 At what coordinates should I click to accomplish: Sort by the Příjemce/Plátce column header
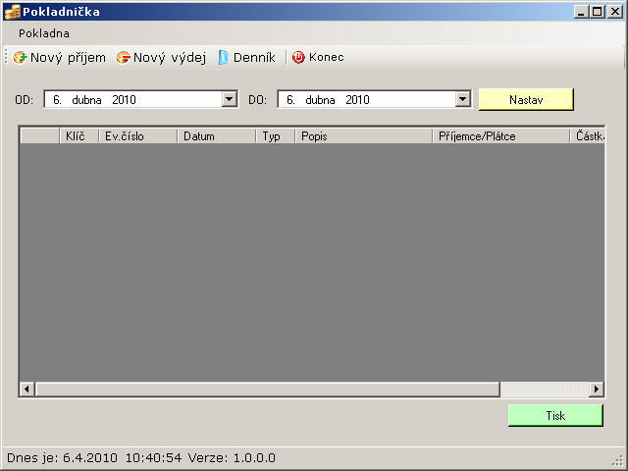pyautogui.click(x=501, y=136)
